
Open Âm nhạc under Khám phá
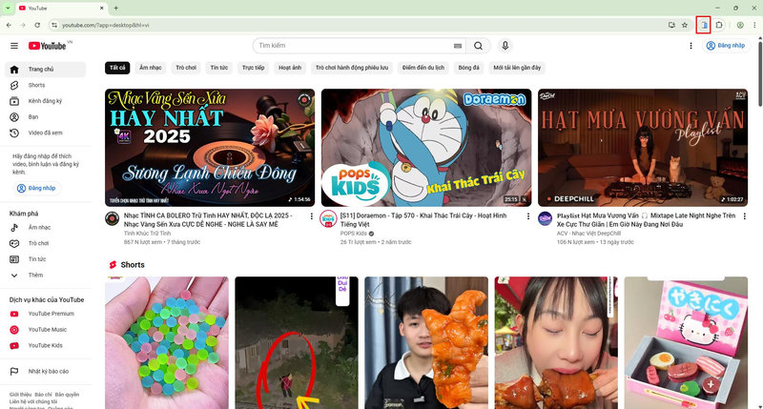pyautogui.click(x=45, y=228)
